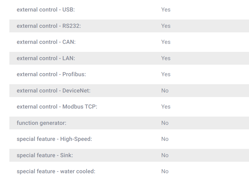Click the 'external control - USB:' label
The image size is (249, 189).
tap(46, 10)
